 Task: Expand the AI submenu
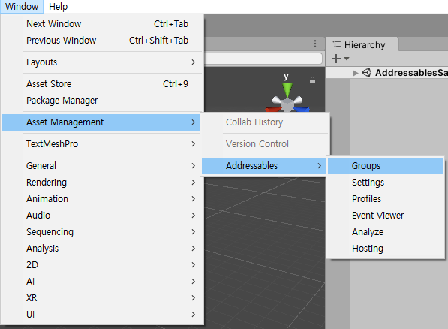[102, 282]
